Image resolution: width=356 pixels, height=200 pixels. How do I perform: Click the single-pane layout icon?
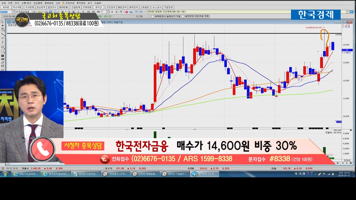[136, 12]
